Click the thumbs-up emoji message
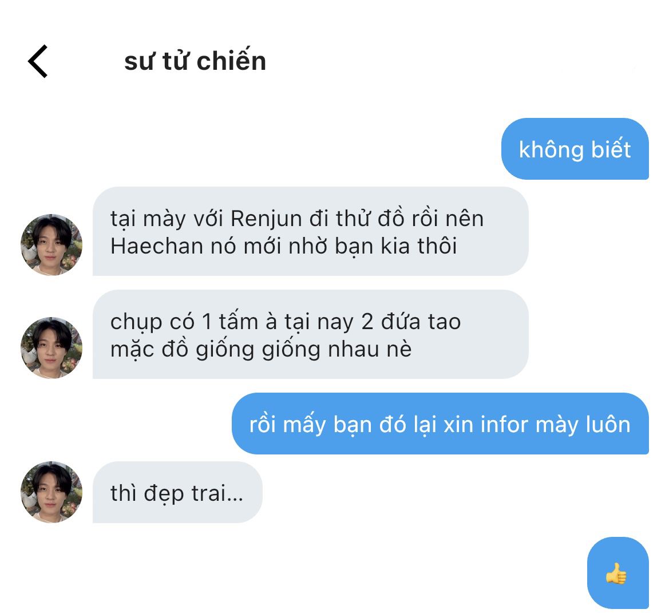Screen dimensions: 669x613 point(618,572)
